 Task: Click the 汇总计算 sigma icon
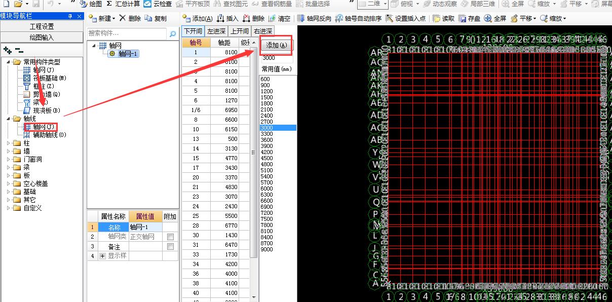pos(109,4)
